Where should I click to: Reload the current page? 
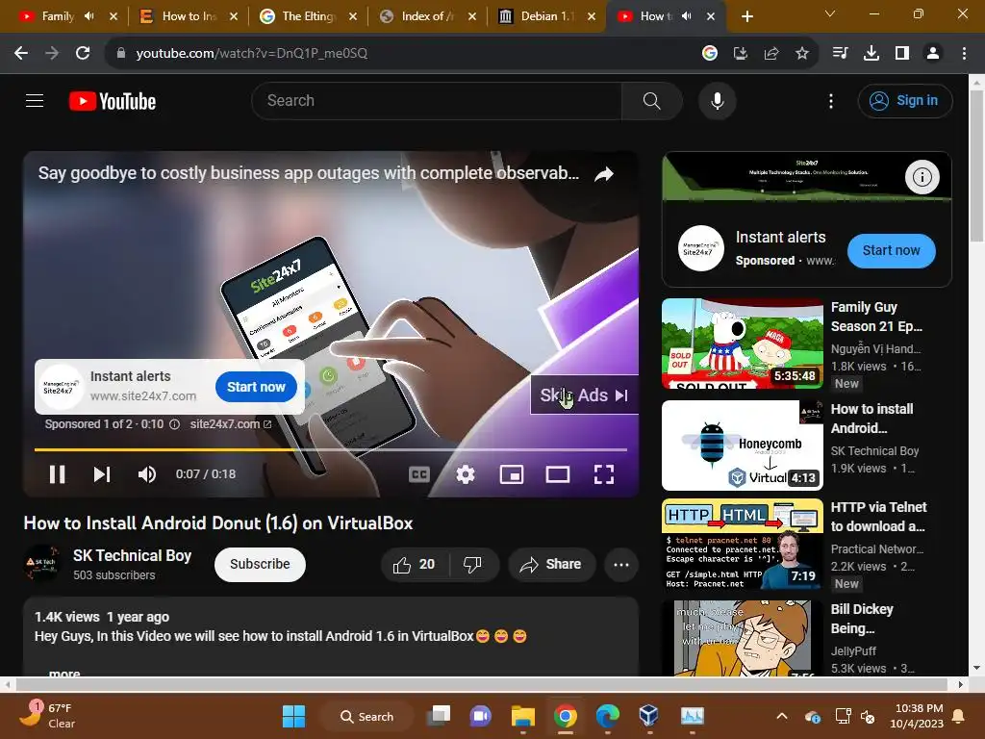click(83, 54)
